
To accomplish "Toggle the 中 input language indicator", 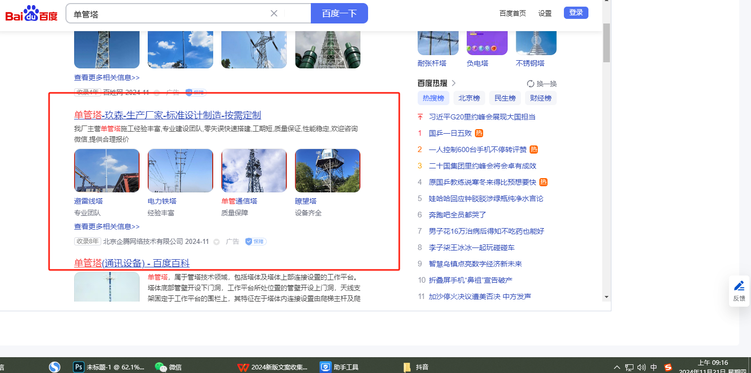I will point(654,367).
